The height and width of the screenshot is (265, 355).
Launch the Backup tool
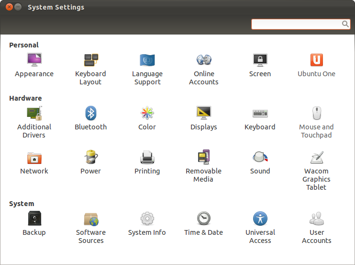(x=34, y=219)
